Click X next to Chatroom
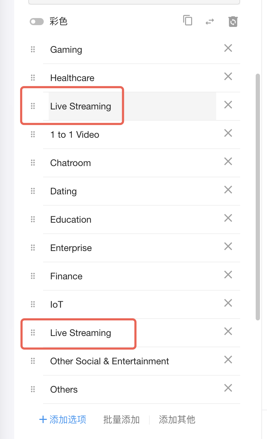Image resolution: width=267 pixels, height=439 pixels. 228,161
